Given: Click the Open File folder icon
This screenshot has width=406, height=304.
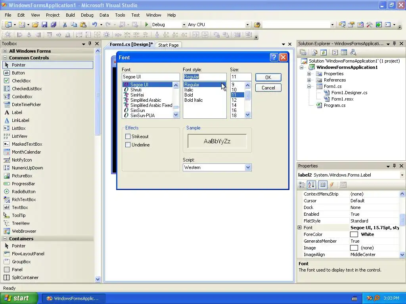Looking at the screenshot, I should click(35, 25).
